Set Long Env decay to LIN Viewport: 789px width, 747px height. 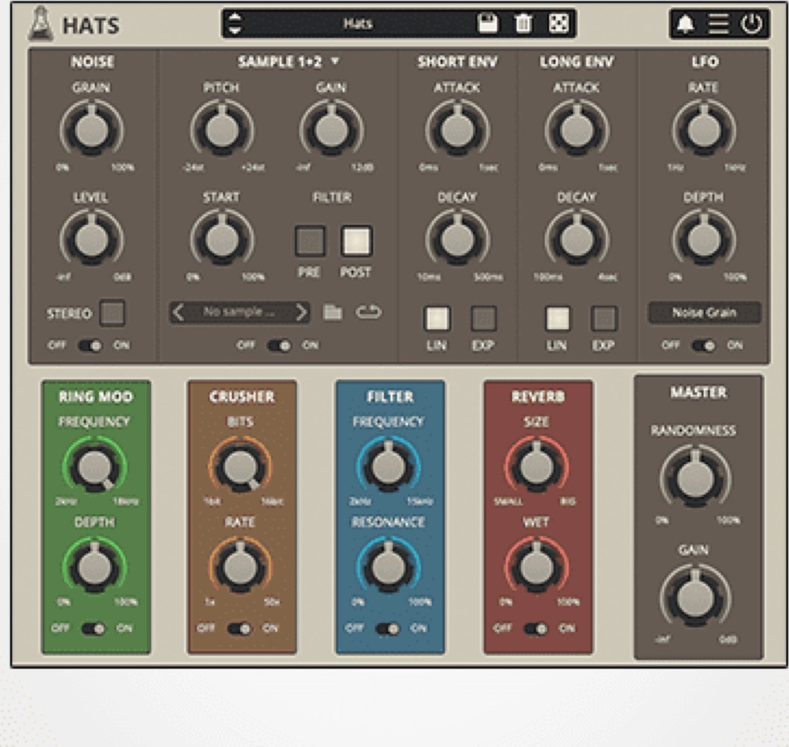(x=558, y=319)
